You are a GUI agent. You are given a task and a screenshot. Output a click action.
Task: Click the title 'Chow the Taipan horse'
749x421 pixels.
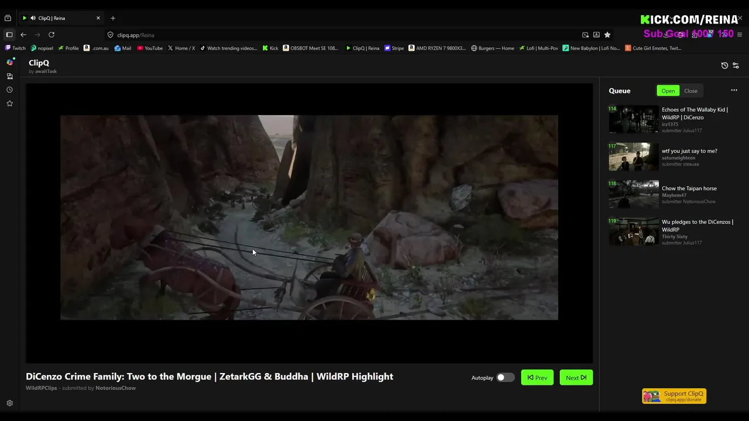(689, 188)
